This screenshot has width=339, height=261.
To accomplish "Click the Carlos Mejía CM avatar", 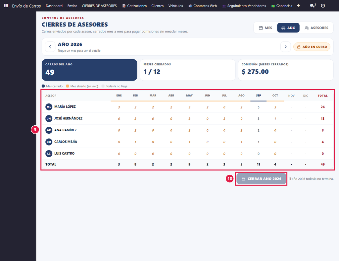I will point(49,142).
